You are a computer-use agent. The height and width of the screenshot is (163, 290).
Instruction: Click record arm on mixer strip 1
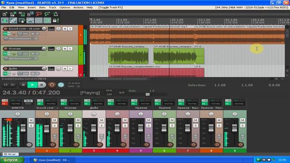point(53,144)
